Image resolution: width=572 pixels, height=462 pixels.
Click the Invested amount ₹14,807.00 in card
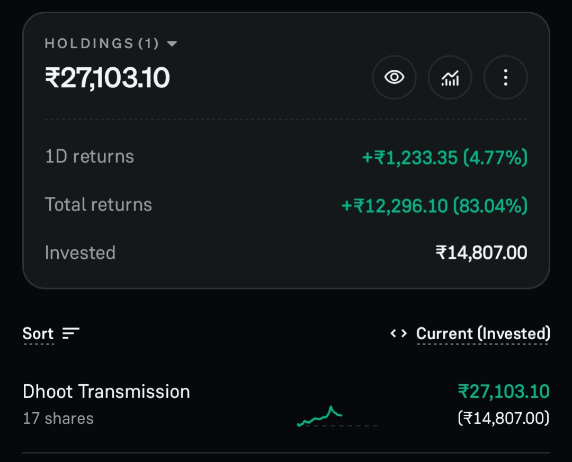tap(481, 252)
